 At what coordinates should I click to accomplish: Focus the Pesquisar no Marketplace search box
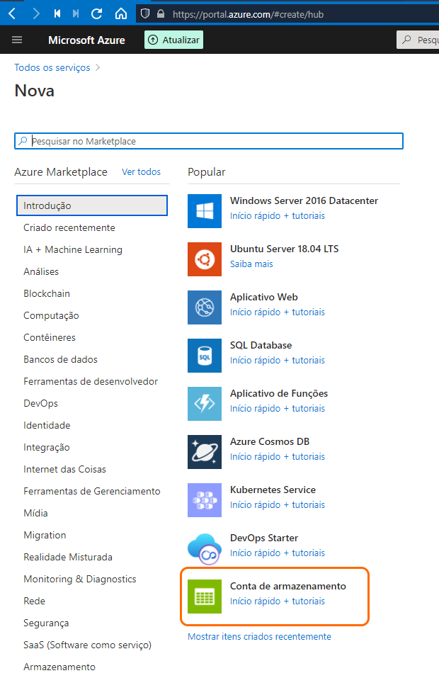point(209,141)
